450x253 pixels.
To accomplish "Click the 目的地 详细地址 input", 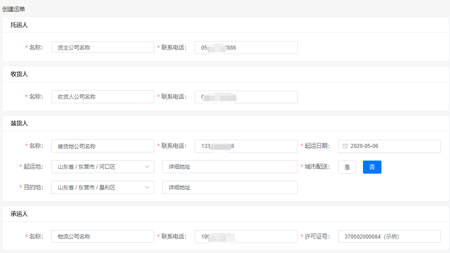I will 230,187.
